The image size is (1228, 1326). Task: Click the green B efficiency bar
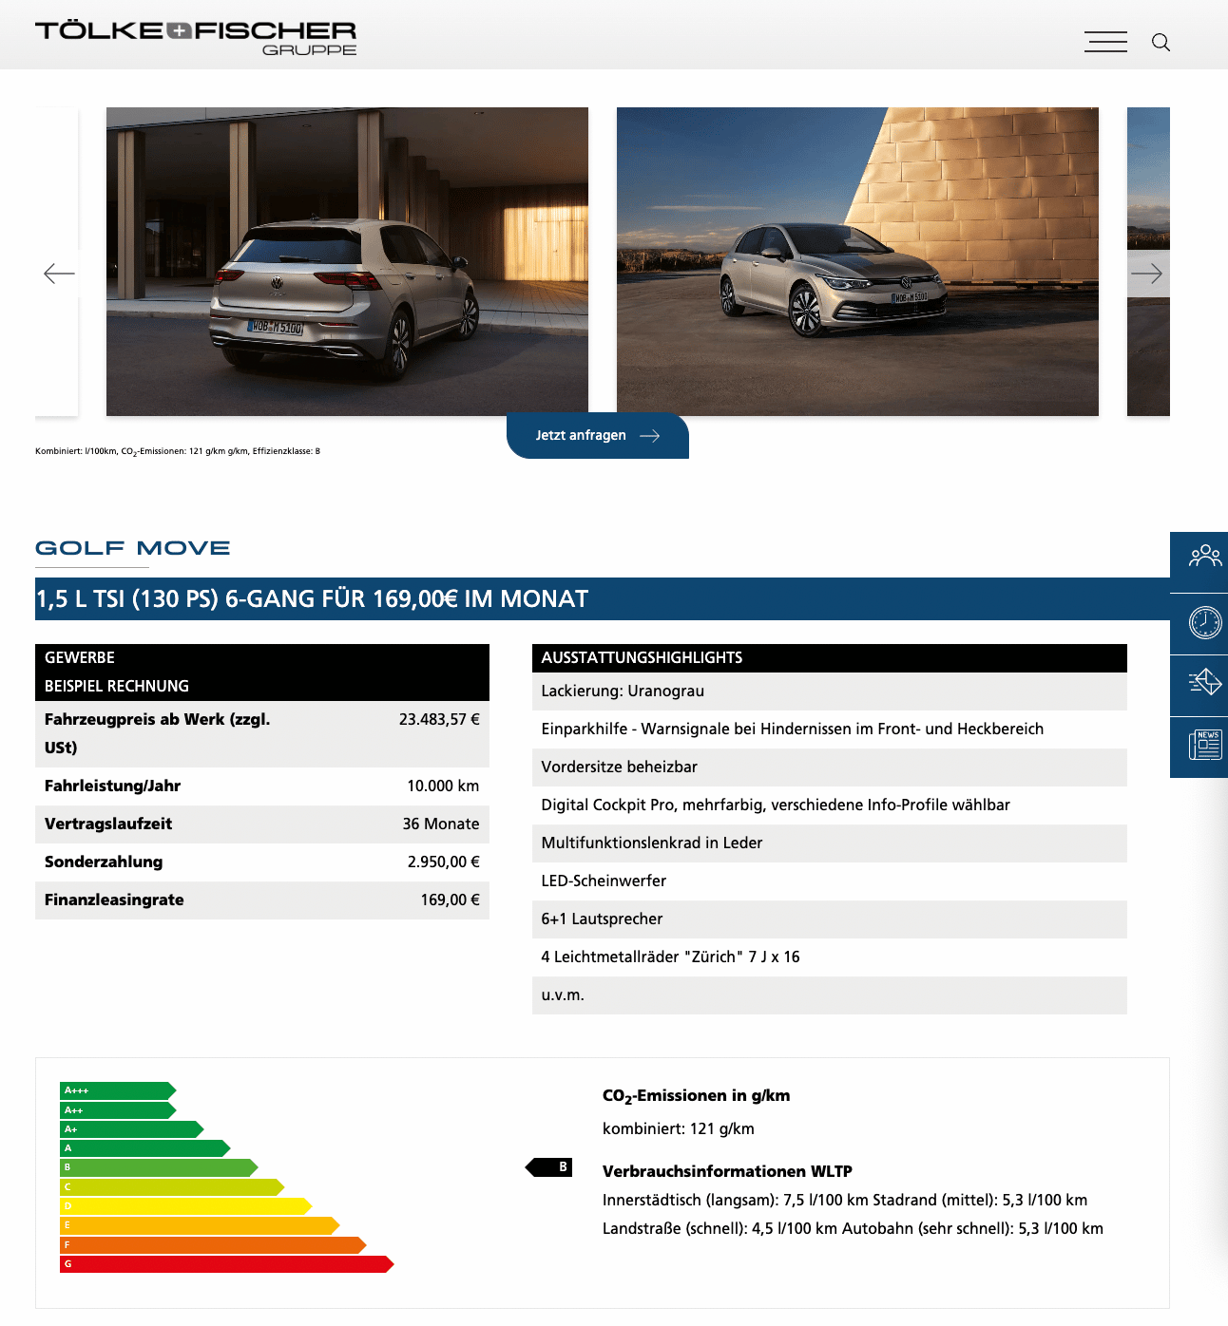(159, 1167)
